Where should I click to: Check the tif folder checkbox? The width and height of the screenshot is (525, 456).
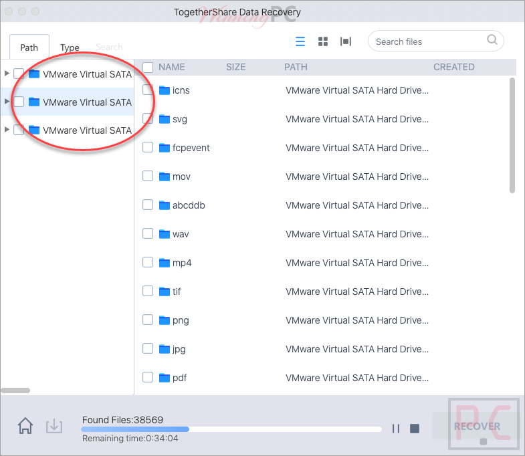148,291
